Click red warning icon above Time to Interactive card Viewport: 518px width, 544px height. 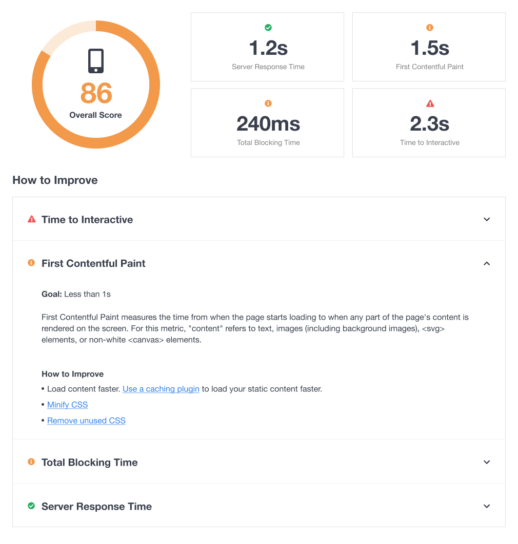(430, 103)
